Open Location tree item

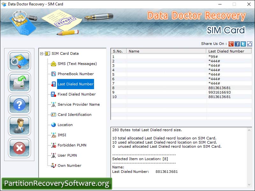pos(65,125)
